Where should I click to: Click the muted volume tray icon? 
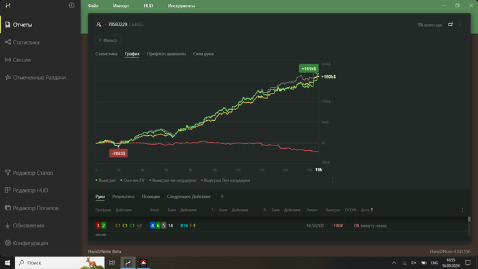tap(414, 263)
